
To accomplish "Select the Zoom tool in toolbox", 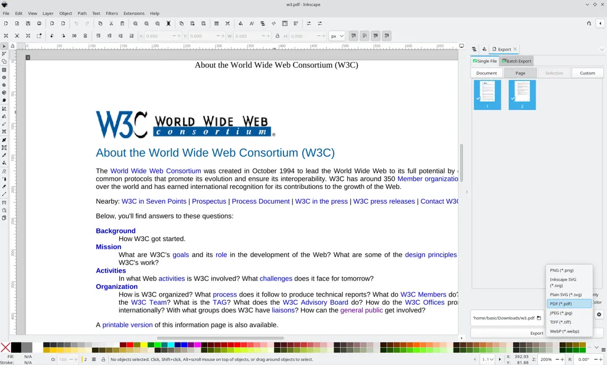I will pyautogui.click(x=4, y=210).
